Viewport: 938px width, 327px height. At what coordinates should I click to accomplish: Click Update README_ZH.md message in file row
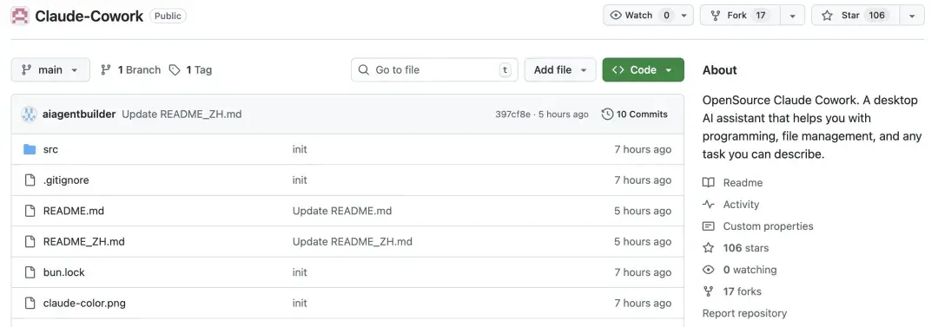[x=353, y=241]
